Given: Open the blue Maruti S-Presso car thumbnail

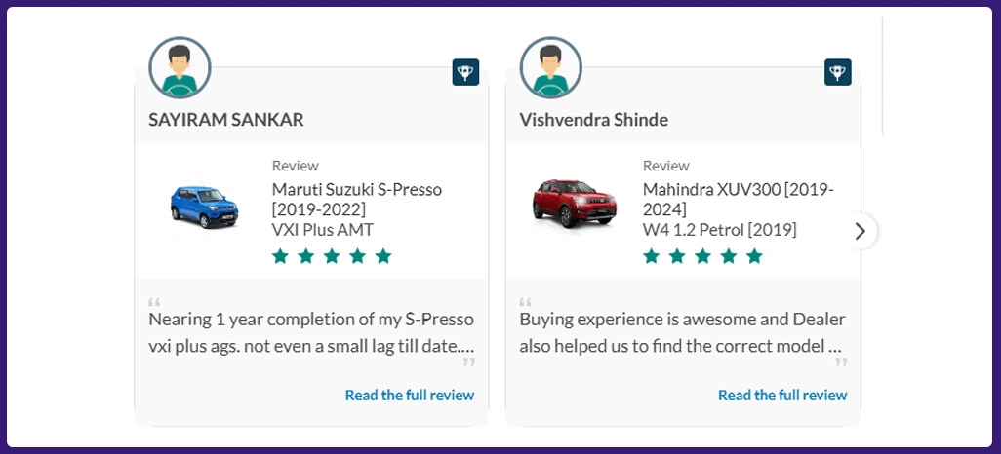Looking at the screenshot, I should click(x=205, y=206).
